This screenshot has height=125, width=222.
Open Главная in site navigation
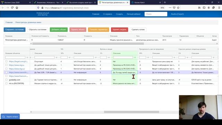(x=96, y=14)
